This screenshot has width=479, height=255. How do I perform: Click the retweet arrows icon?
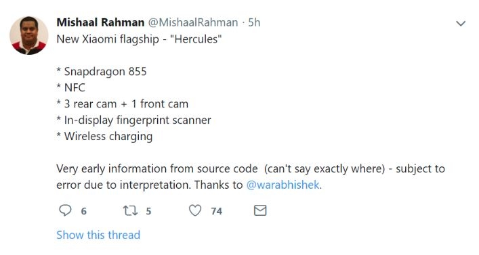pos(130,211)
